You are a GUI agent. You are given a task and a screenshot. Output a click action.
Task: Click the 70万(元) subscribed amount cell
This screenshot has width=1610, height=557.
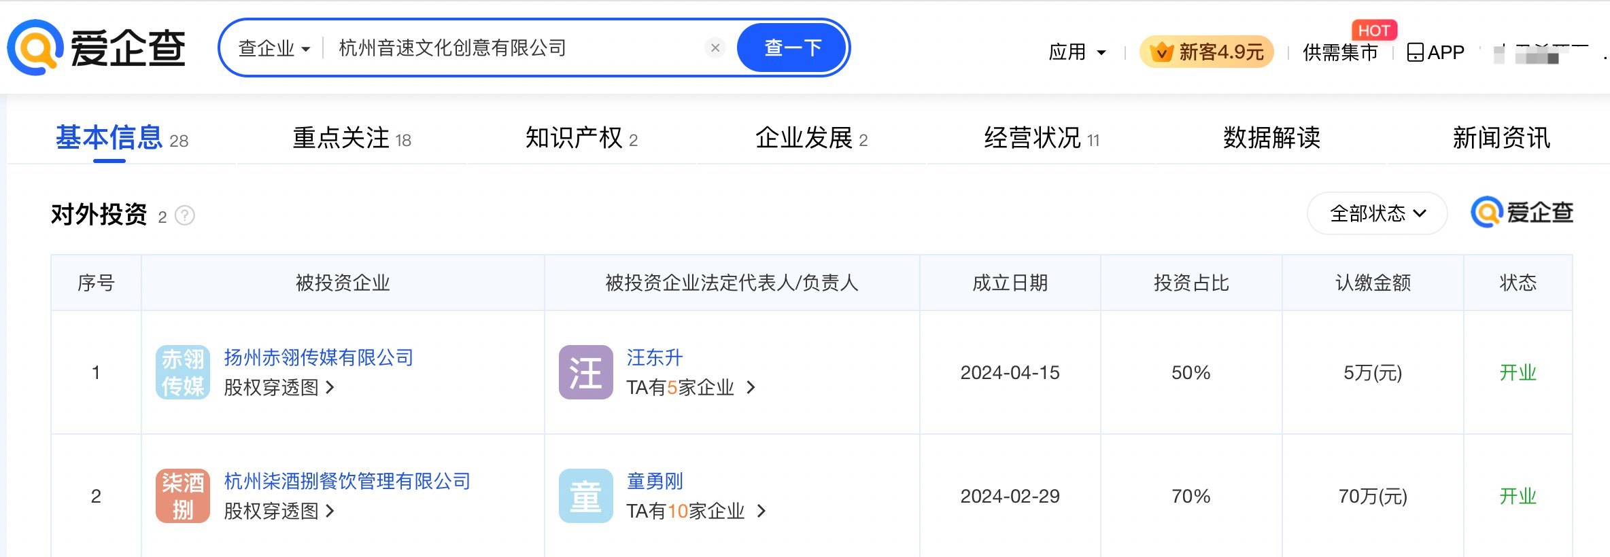(1373, 496)
